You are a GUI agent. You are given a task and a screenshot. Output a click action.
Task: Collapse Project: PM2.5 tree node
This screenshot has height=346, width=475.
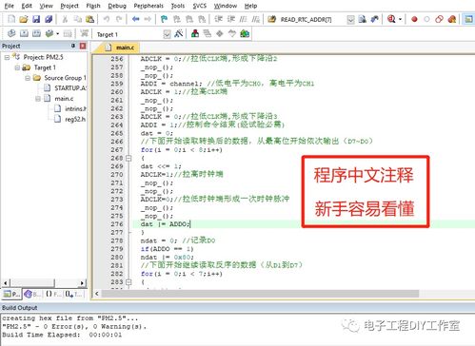point(7,57)
